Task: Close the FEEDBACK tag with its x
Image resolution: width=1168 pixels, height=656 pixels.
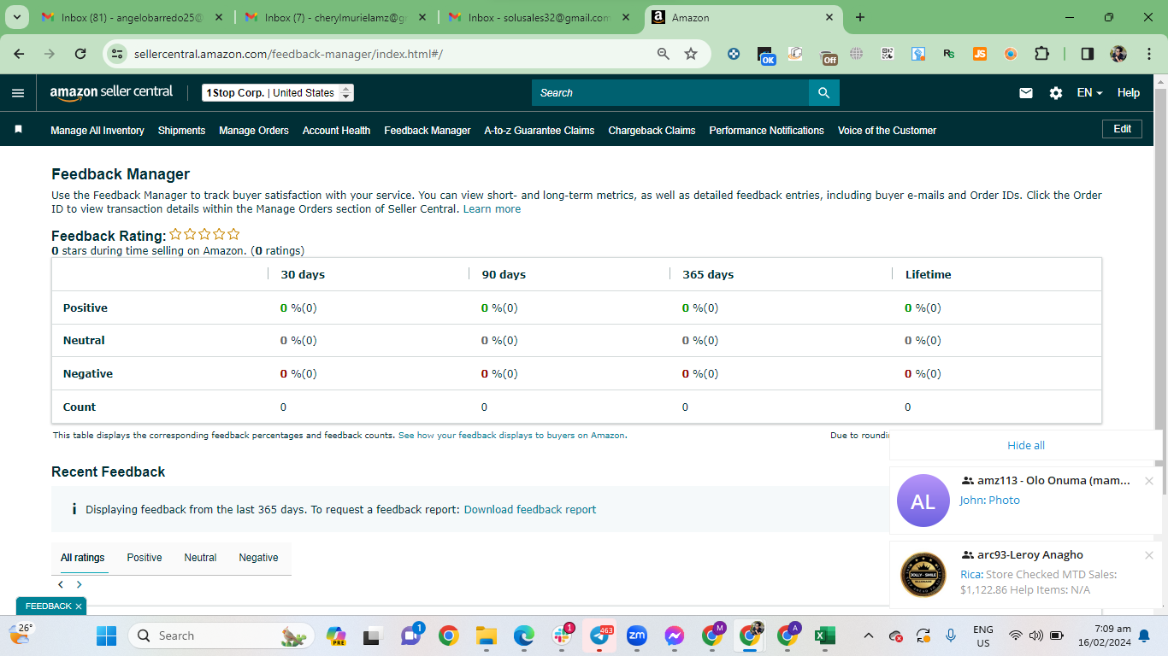Action: coord(79,606)
